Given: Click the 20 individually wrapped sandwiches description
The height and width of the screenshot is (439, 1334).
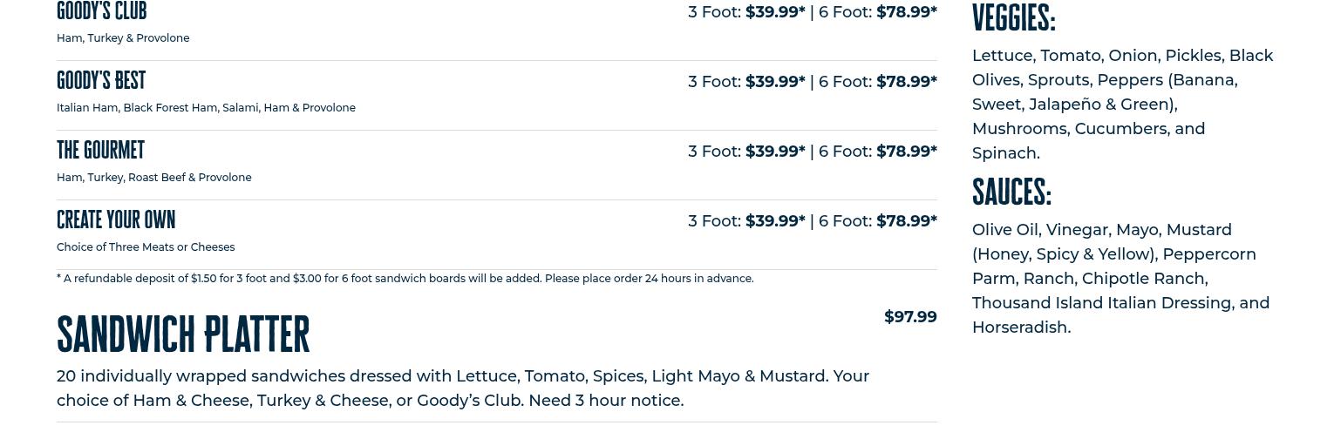Looking at the screenshot, I should tap(462, 388).
